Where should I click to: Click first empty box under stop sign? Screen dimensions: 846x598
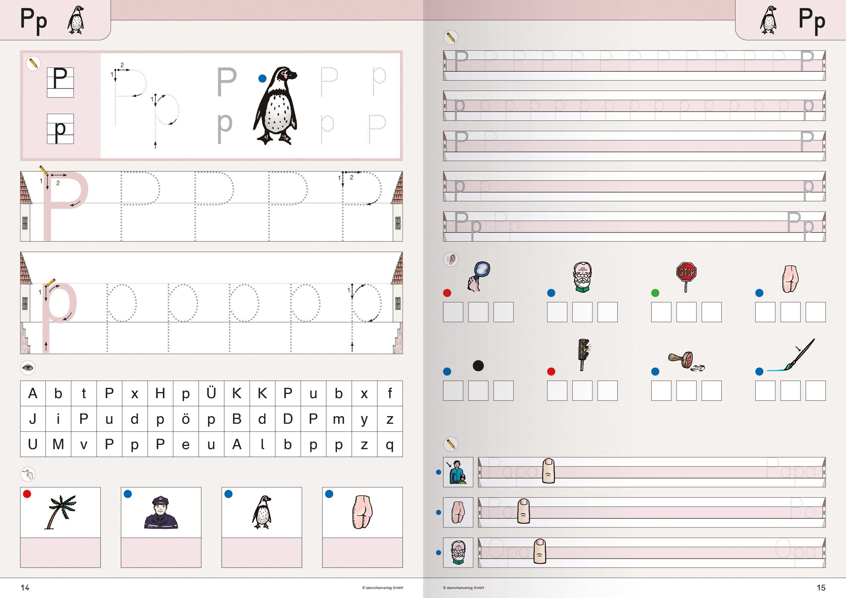661,312
